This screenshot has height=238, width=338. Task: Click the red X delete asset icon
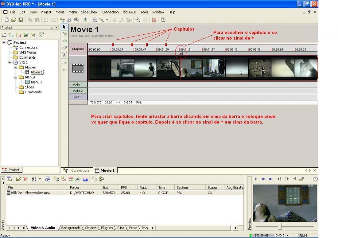pyautogui.click(x=25, y=179)
